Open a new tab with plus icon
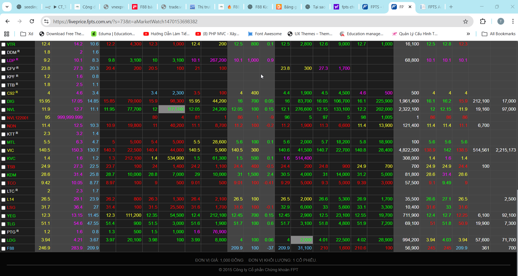This screenshot has height=276, width=518. [451, 7]
